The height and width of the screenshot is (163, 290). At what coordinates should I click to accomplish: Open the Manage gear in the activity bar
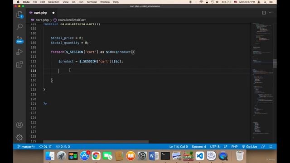tap(19, 137)
